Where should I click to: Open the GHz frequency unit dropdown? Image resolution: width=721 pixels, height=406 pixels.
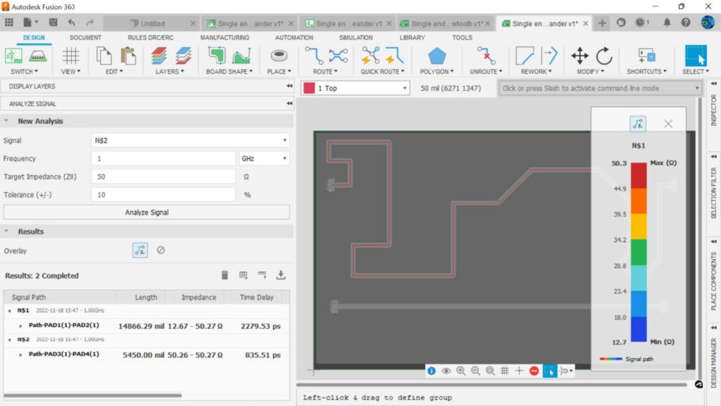click(x=264, y=158)
